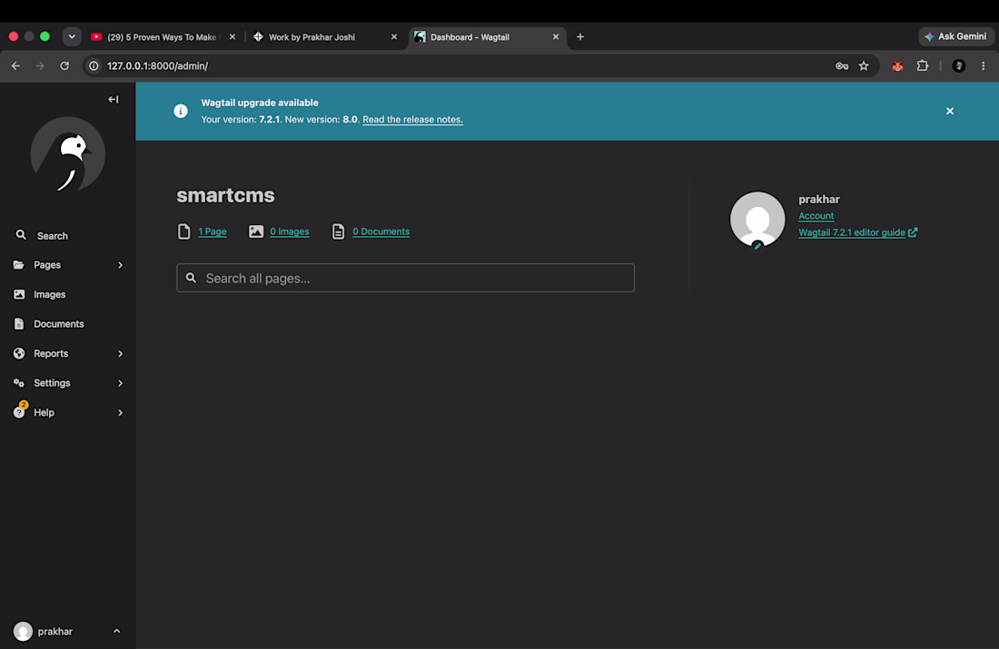999x649 pixels.
Task: Click the Wagtail bird logo
Action: coord(68,155)
